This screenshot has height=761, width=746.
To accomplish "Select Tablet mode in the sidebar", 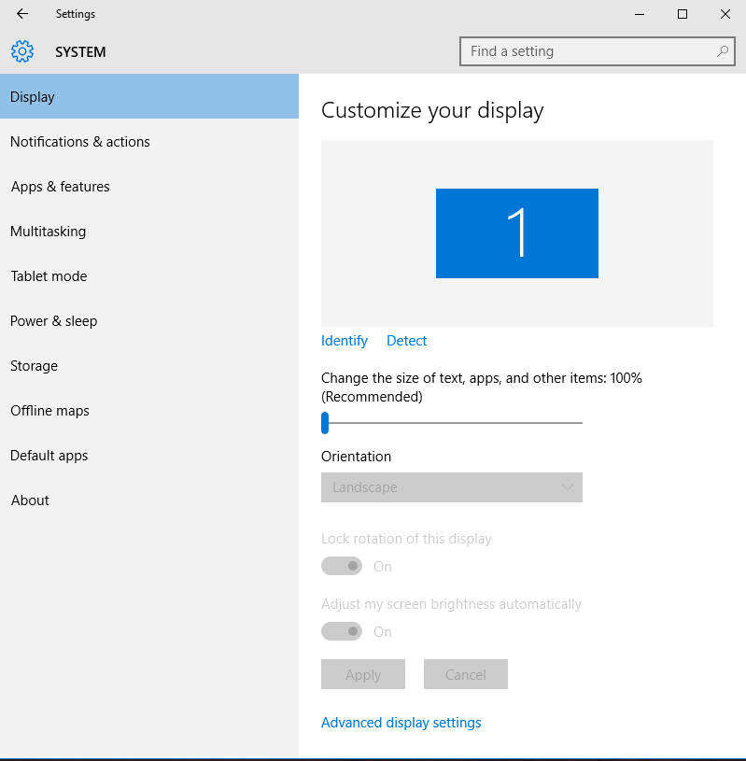I will tap(49, 275).
